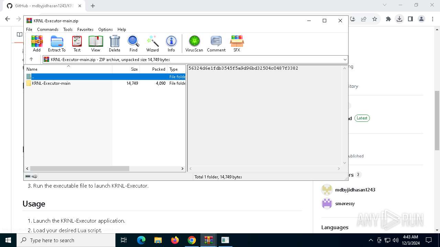Image resolution: width=440 pixels, height=247 pixels.
Task: Select the GitHub KRNL browser tab
Action: click(44, 6)
